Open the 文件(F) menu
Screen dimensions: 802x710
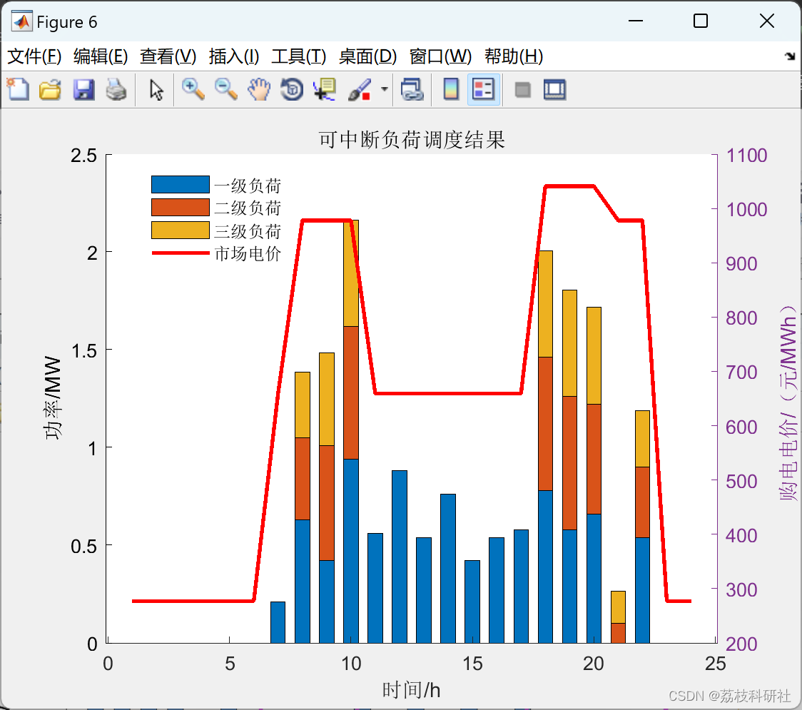(x=34, y=56)
